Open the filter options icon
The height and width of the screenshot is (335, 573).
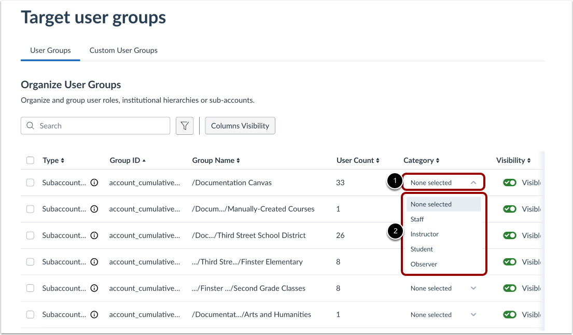(185, 125)
